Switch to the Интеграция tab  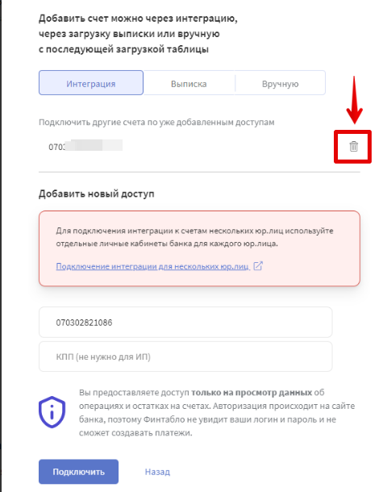91,83
